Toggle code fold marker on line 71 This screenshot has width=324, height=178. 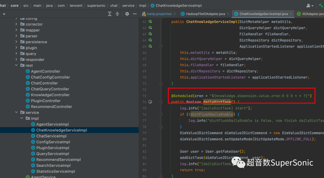pyautogui.click(x=161, y=84)
